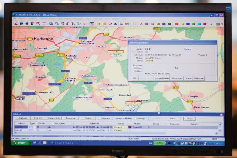Viewport: 237px width, 158px height.
Task: Click the Windows start button
Action: pyautogui.click(x=20, y=143)
